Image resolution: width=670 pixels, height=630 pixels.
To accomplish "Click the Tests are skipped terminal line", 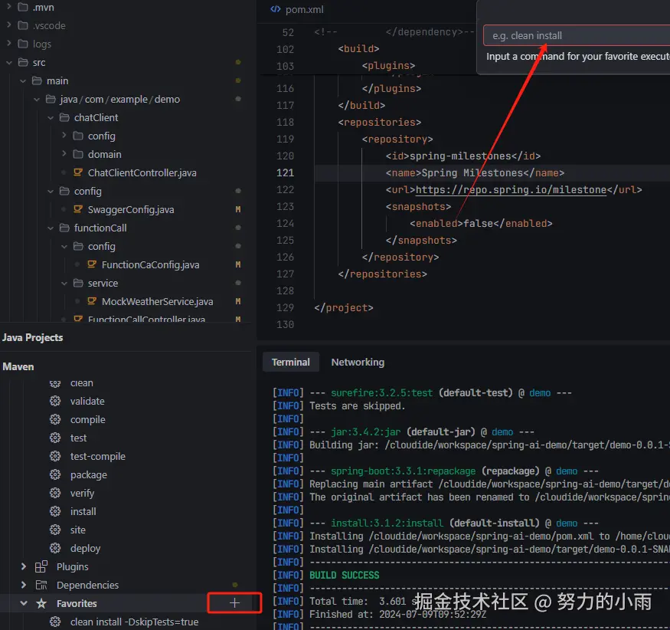I will coord(358,406).
